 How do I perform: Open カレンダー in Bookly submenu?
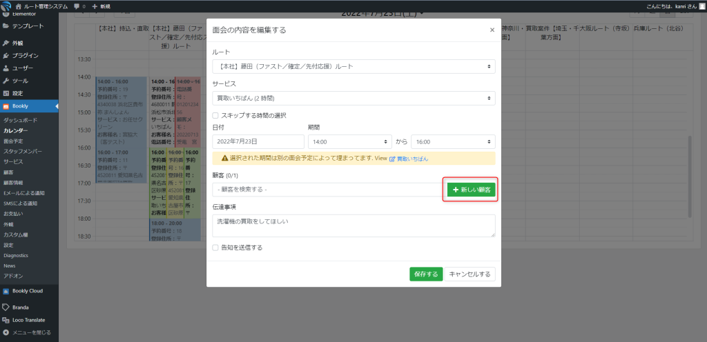[16, 130]
